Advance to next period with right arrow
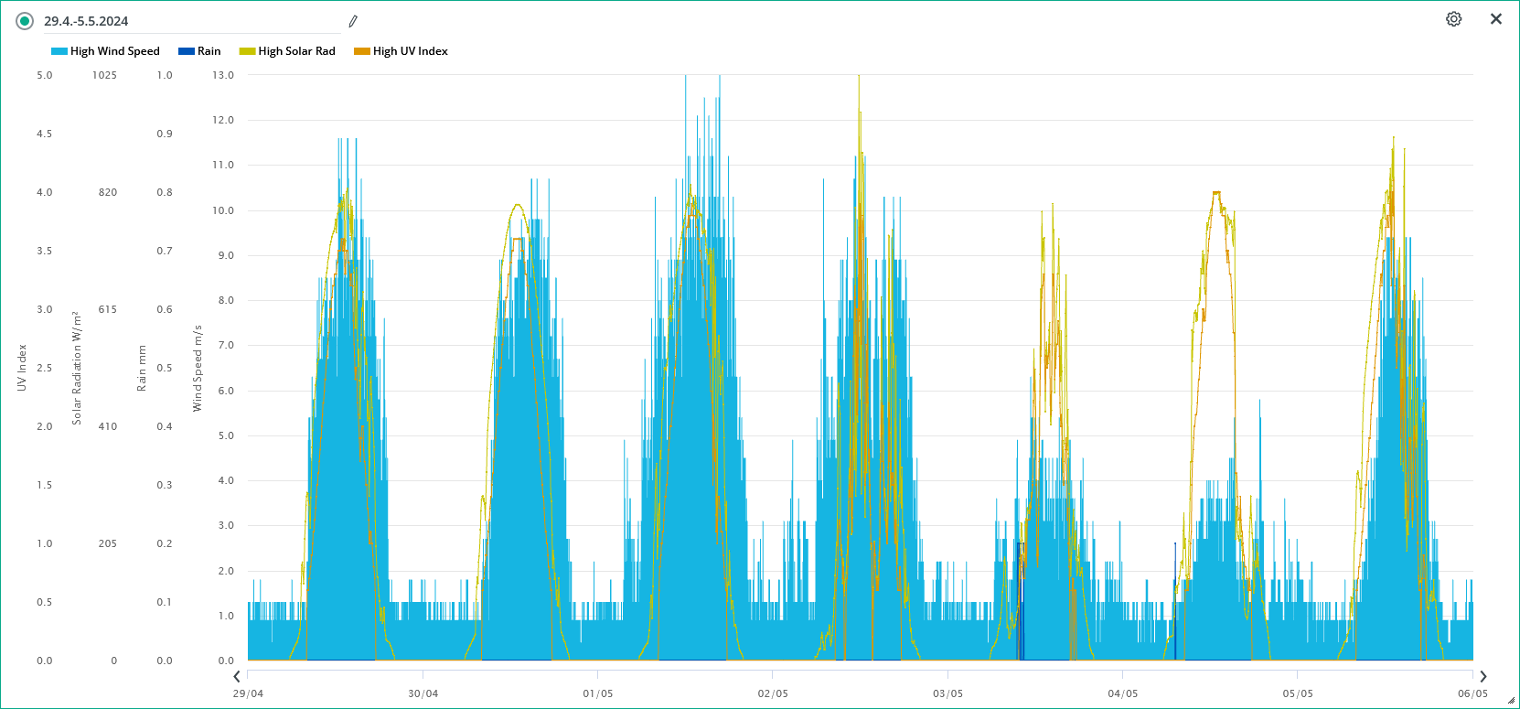Viewport: 1520px width, 709px height. 1483,677
